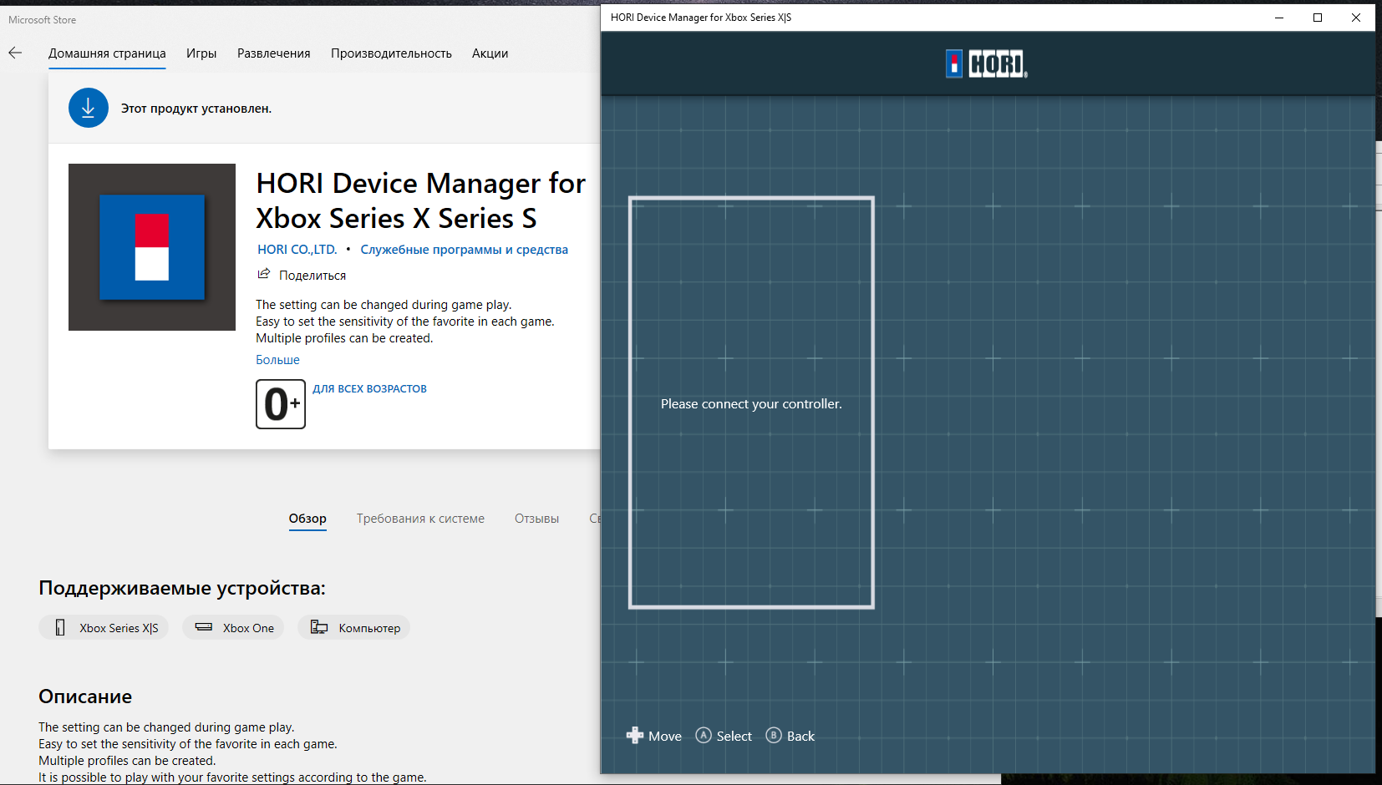This screenshot has width=1382, height=785.
Task: Open the Домашняя страница tab
Action: [x=107, y=53]
